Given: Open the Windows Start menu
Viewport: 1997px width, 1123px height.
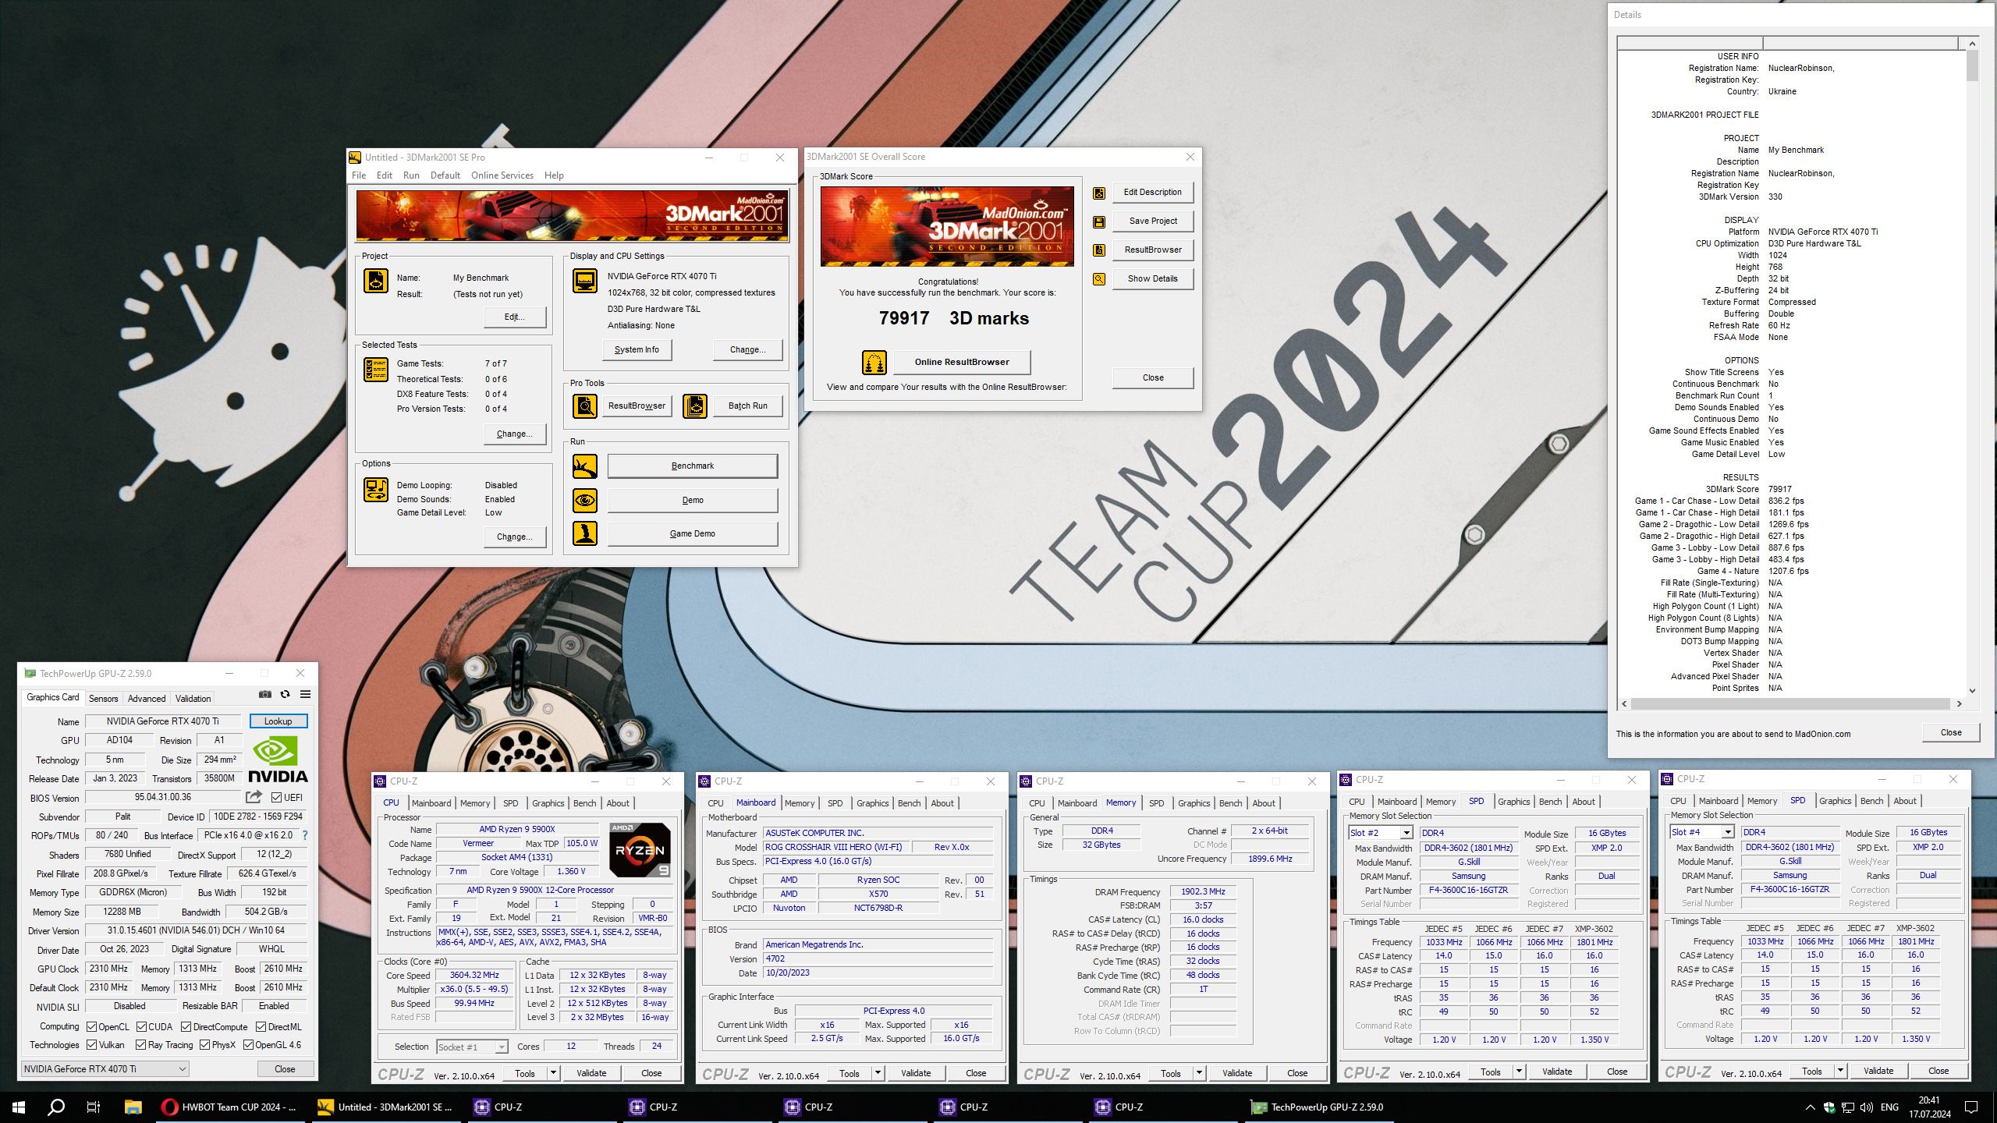Looking at the screenshot, I should [x=19, y=1107].
